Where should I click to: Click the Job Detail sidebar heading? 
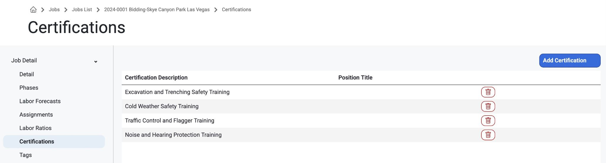point(24,60)
